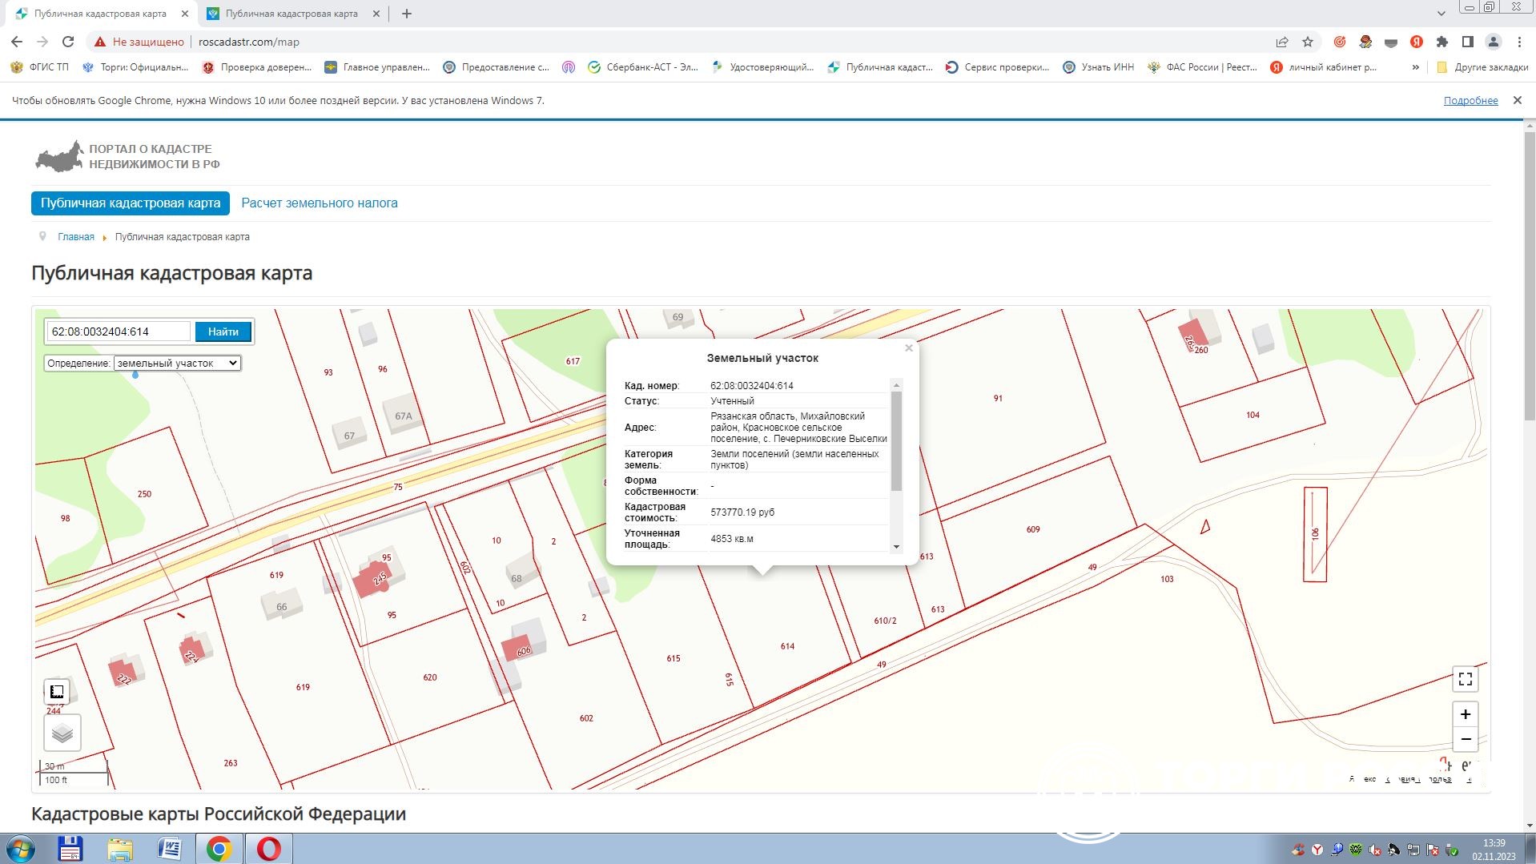Image resolution: width=1536 pixels, height=864 pixels.
Task: Open the Сервис проверки bookmark
Action: 997,67
